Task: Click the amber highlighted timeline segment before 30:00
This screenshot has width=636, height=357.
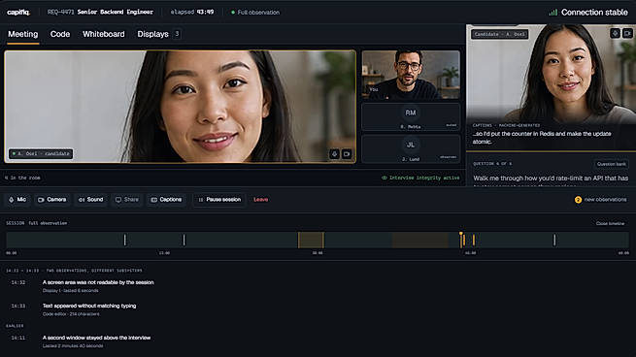Action: pyautogui.click(x=311, y=241)
